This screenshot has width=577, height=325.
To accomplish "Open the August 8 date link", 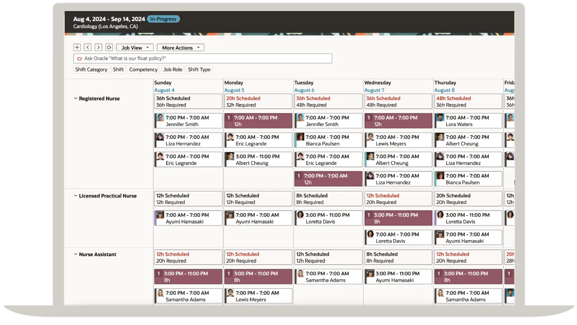I will [444, 90].
